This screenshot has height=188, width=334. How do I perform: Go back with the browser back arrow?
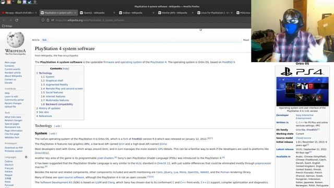coord(4,20)
